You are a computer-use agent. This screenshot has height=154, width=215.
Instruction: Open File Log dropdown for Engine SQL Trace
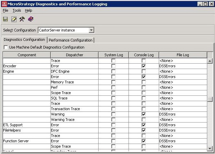coord(182,98)
